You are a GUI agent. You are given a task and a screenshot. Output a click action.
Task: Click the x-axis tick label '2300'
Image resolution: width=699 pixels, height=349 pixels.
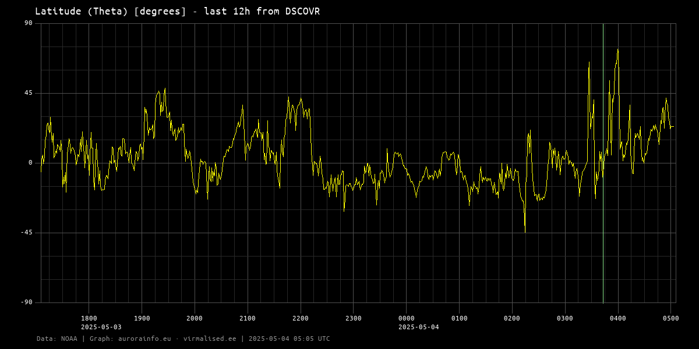tap(353, 318)
